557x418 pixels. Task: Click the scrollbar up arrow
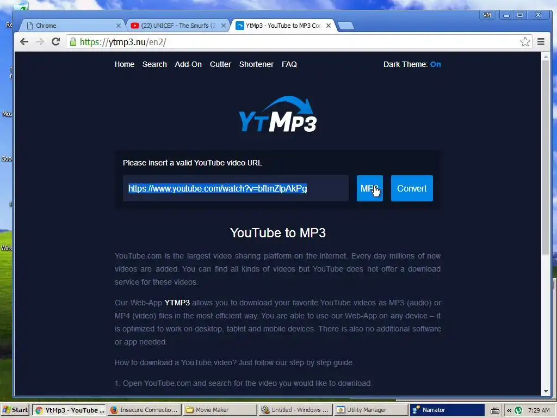click(x=546, y=57)
